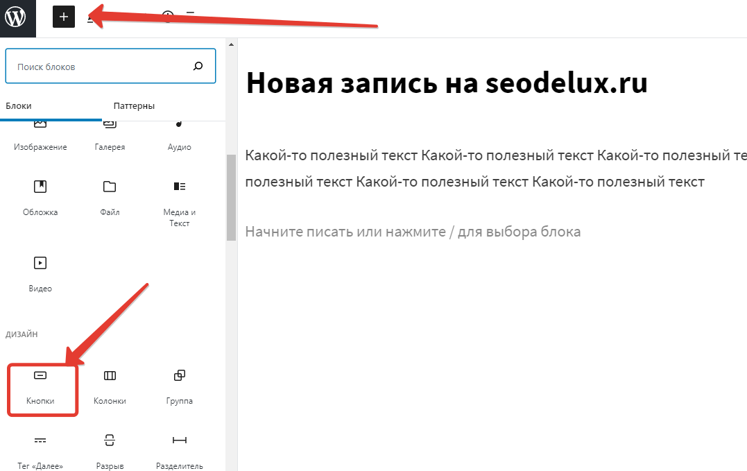Image resolution: width=747 pixels, height=471 pixels.
Task: Switch to the Блоки tab
Action: coord(19,106)
